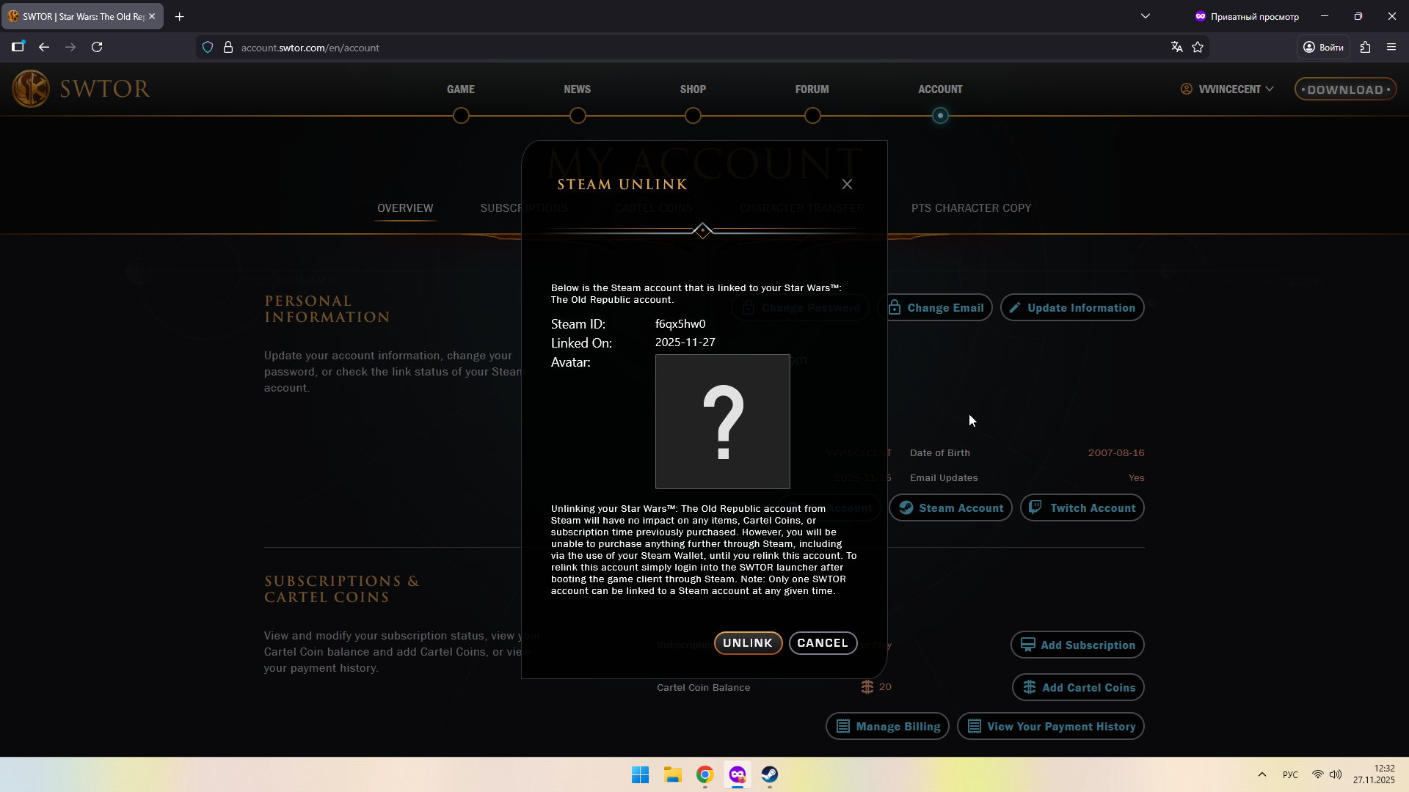Click the Steam avatar placeholder image
1409x792 pixels.
pyautogui.click(x=722, y=422)
